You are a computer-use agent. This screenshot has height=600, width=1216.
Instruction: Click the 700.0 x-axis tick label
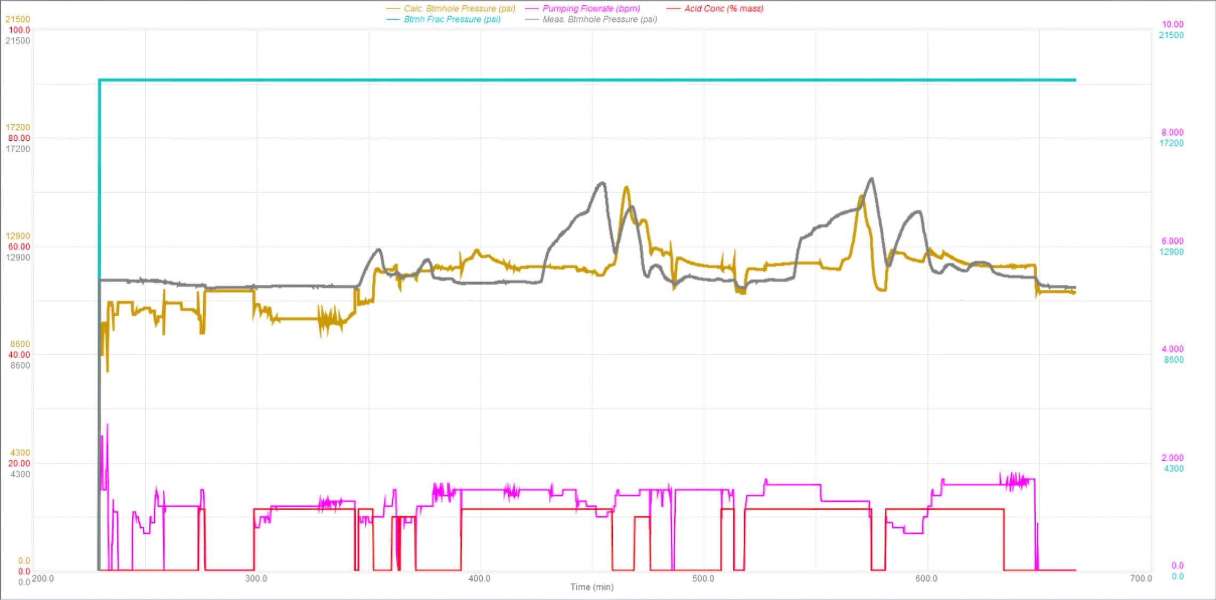click(x=1141, y=579)
